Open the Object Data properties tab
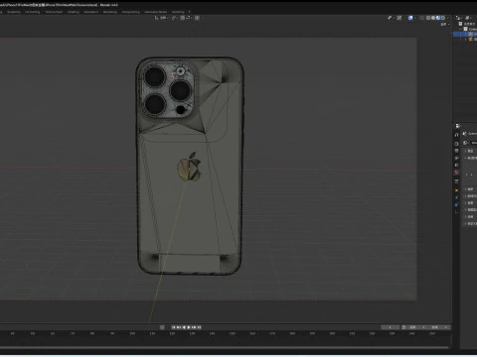Viewport: 477px width, 357px height. 456,211
